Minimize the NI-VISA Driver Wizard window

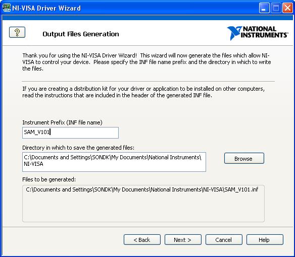(264, 8)
